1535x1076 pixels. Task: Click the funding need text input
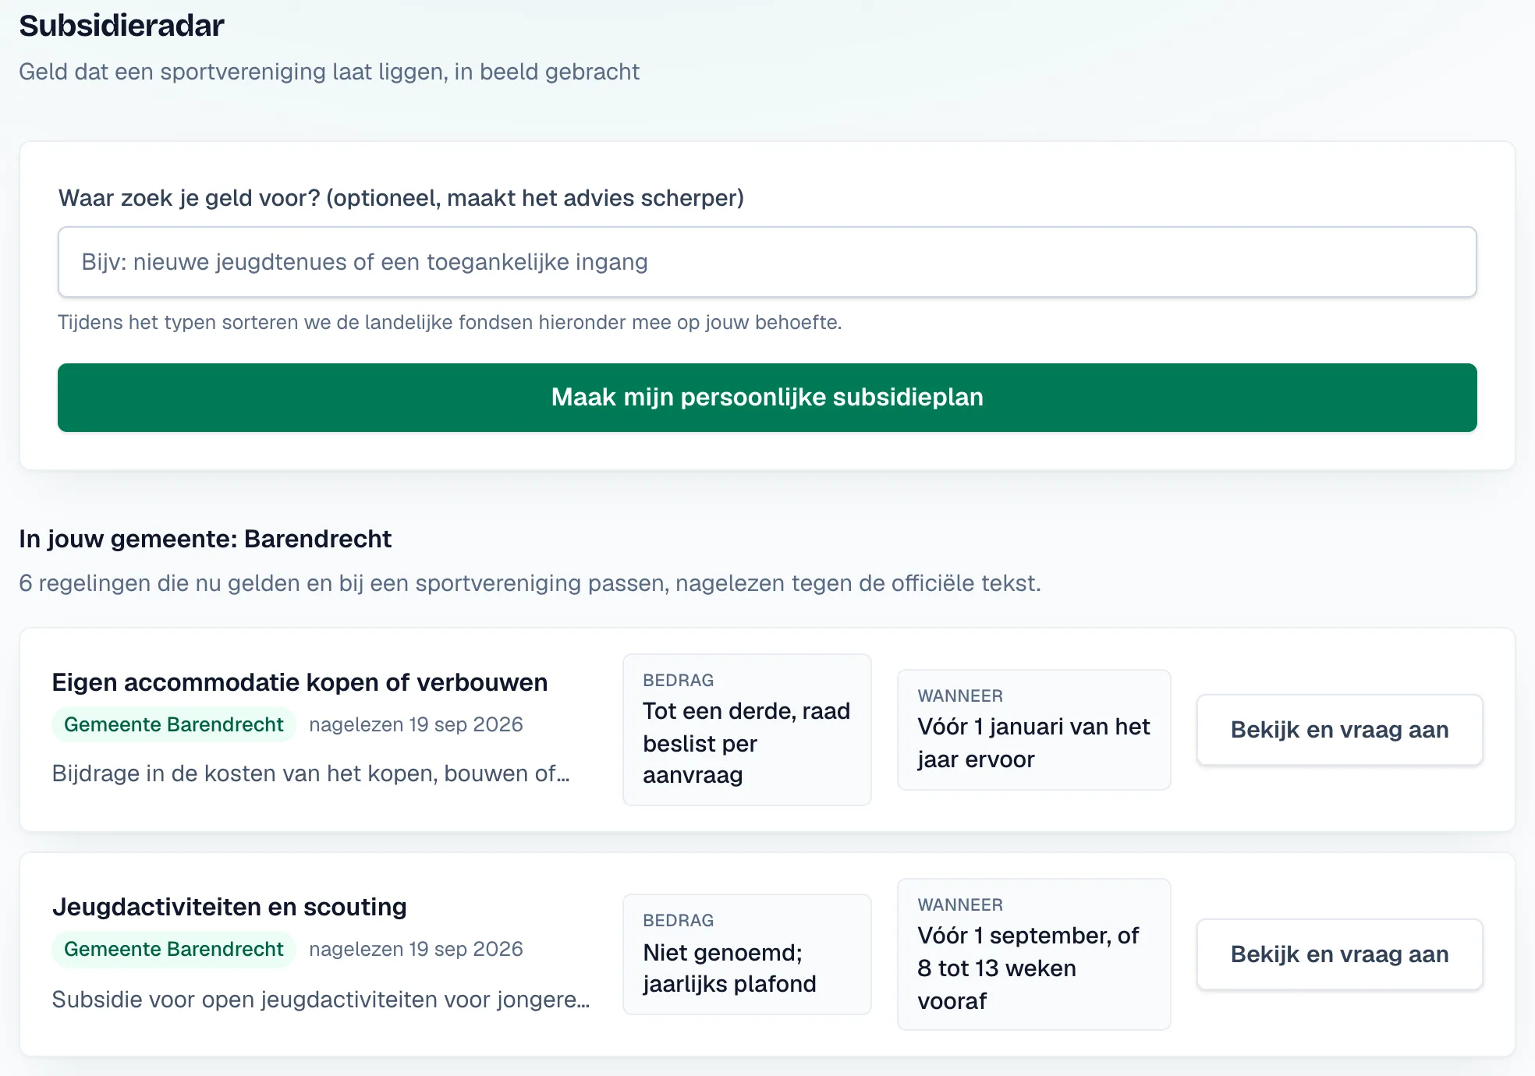click(x=767, y=262)
